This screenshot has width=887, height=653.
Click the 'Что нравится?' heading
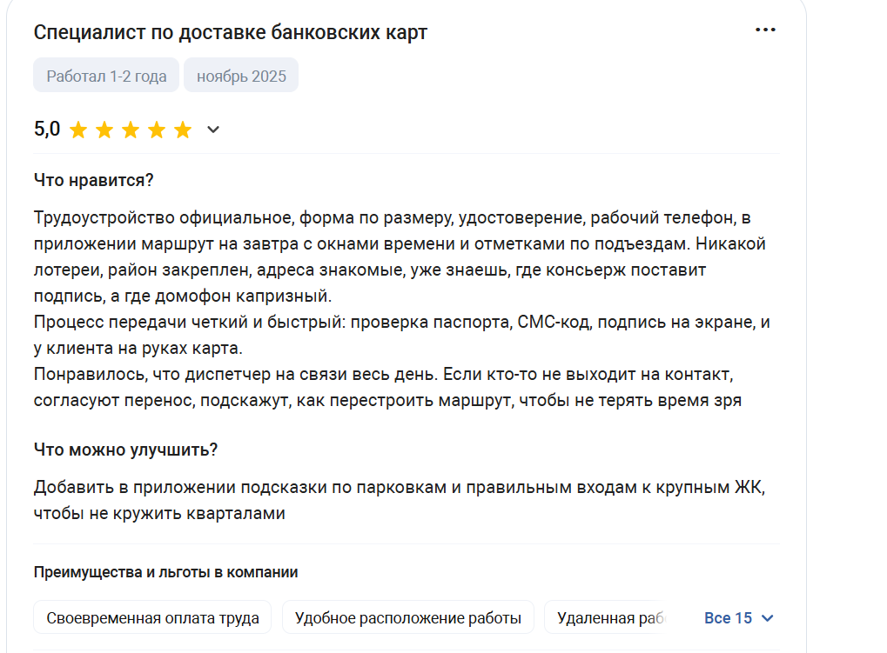pyautogui.click(x=93, y=180)
